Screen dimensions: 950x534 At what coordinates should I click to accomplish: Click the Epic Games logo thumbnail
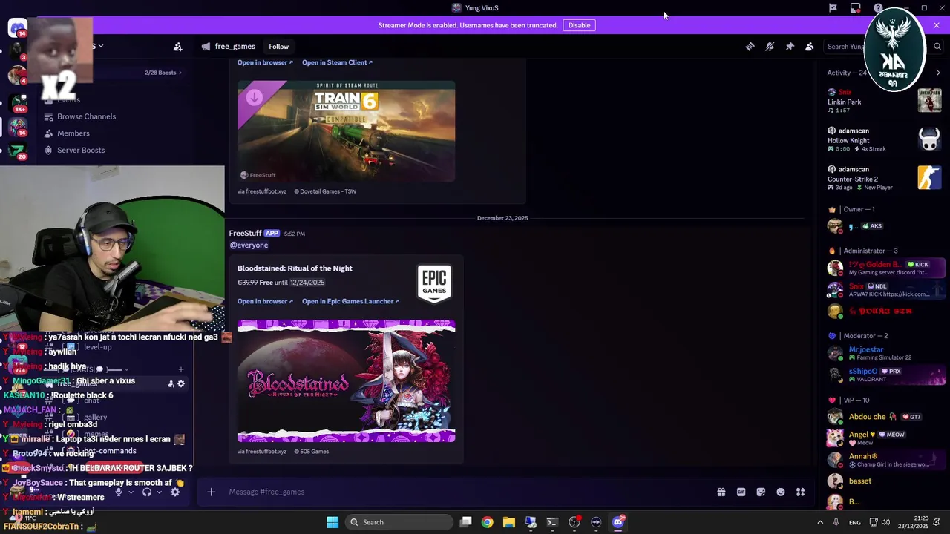434,285
